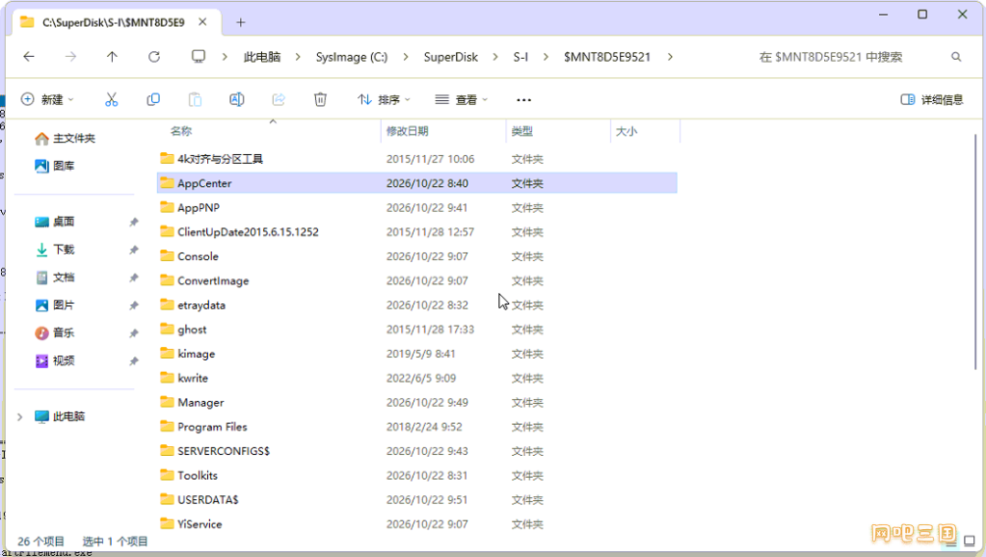This screenshot has width=986, height=557.
Task: Sort by 大小 column header
Action: (626, 131)
